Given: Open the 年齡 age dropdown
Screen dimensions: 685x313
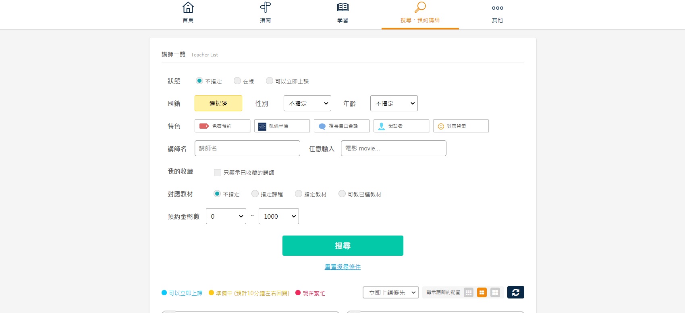Looking at the screenshot, I should [394, 103].
